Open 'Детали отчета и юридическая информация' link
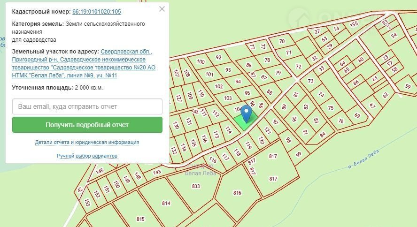 tap(87, 142)
